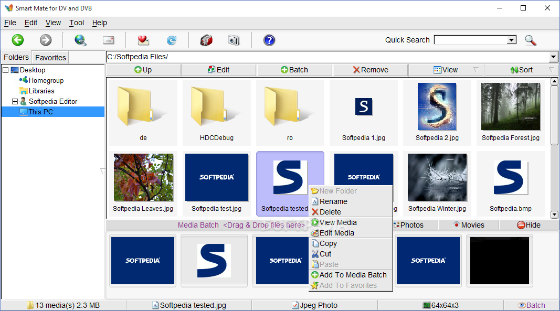Click the black thumbnail in Media Batch
The width and height of the screenshot is (560, 311).
coord(500,261)
